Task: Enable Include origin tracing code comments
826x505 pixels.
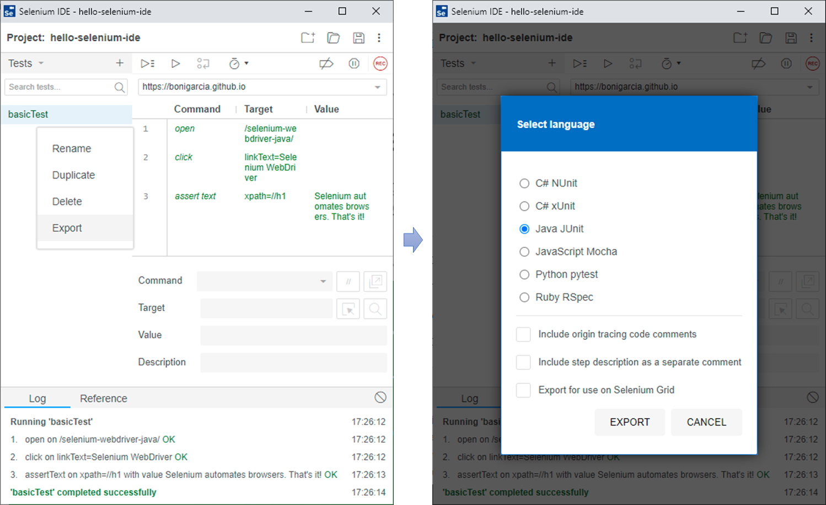Action: [523, 334]
